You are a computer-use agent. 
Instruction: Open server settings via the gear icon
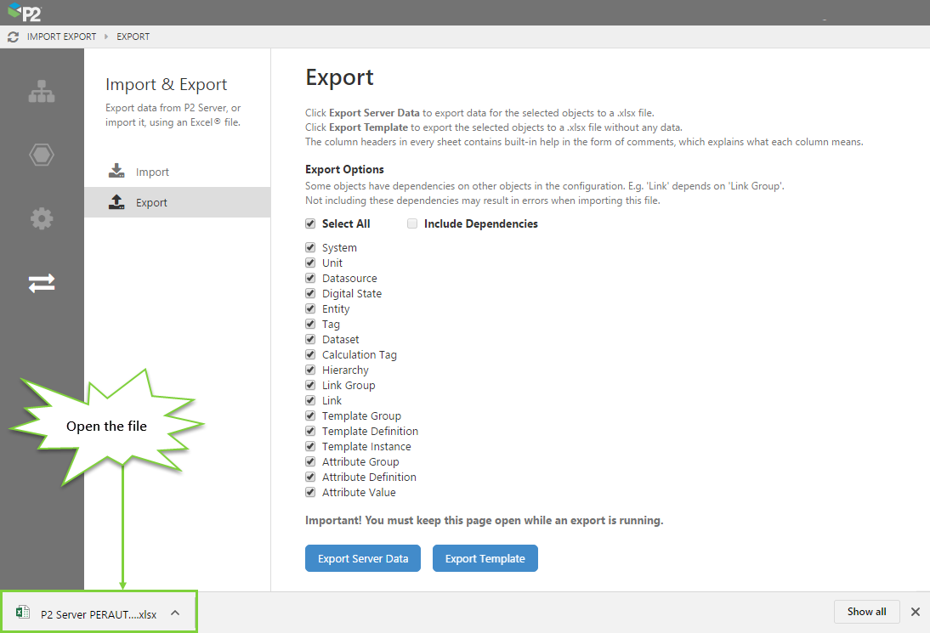click(41, 218)
